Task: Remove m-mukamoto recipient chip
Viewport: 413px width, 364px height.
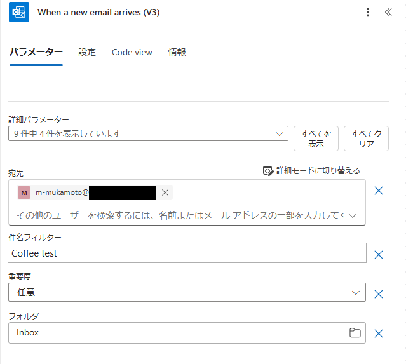Action: [x=165, y=192]
